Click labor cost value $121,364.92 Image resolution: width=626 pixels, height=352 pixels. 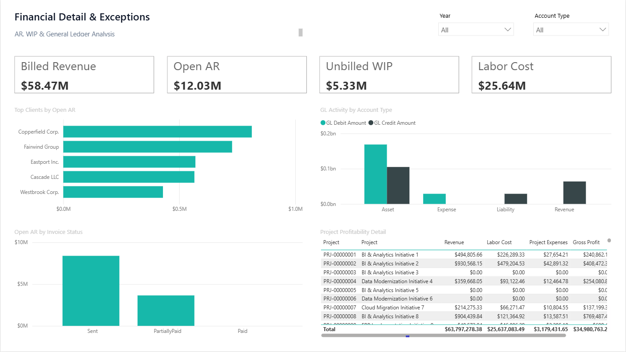click(x=511, y=316)
